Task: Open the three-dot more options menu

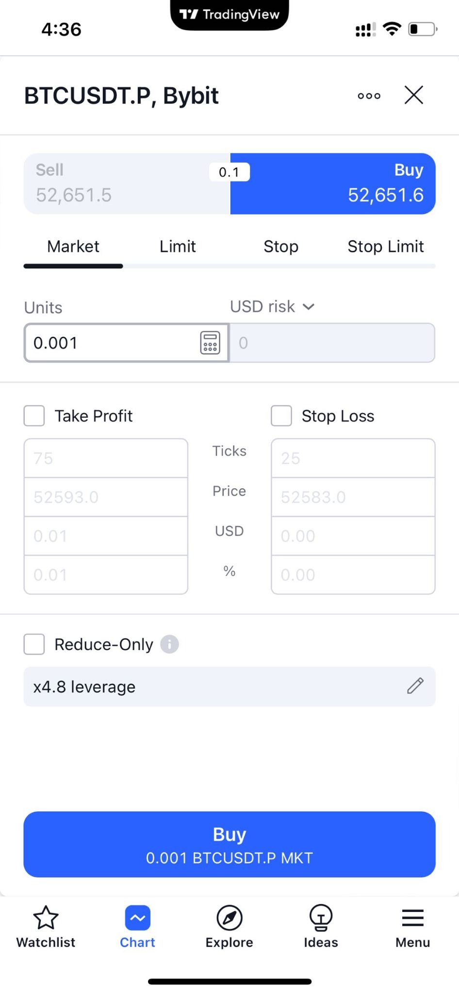Action: click(x=369, y=96)
